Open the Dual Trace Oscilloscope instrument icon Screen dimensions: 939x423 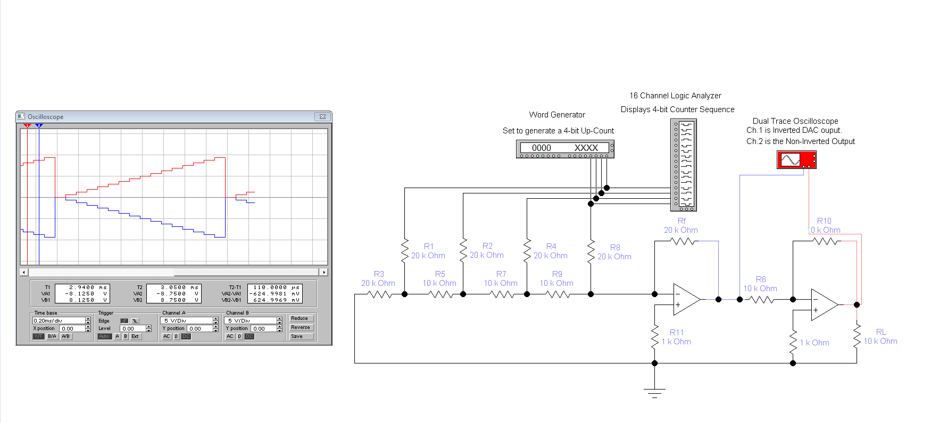pyautogui.click(x=796, y=159)
